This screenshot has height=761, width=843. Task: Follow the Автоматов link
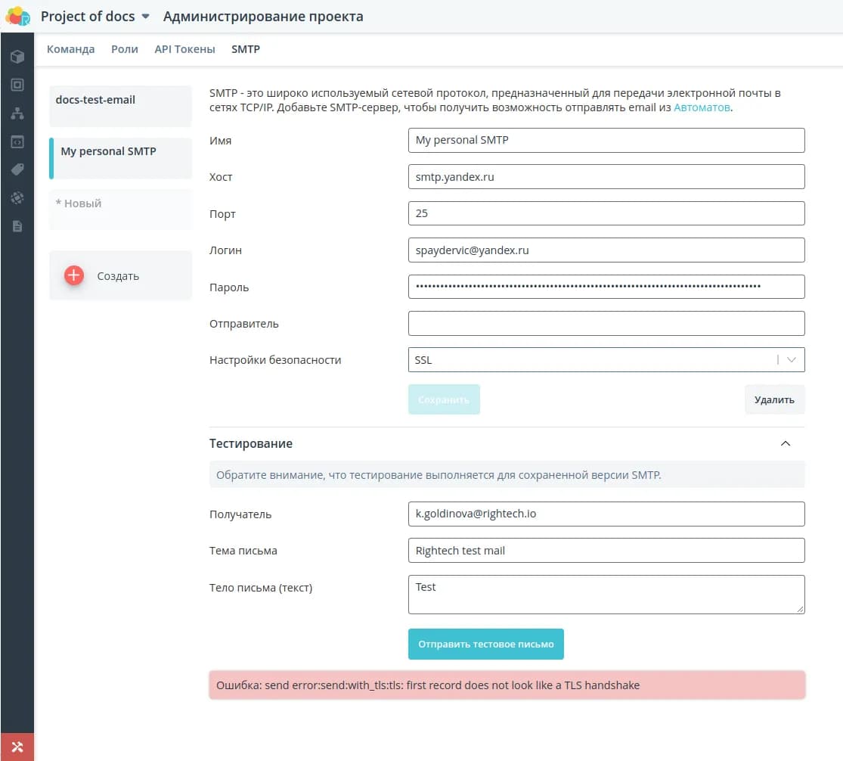[701, 108]
